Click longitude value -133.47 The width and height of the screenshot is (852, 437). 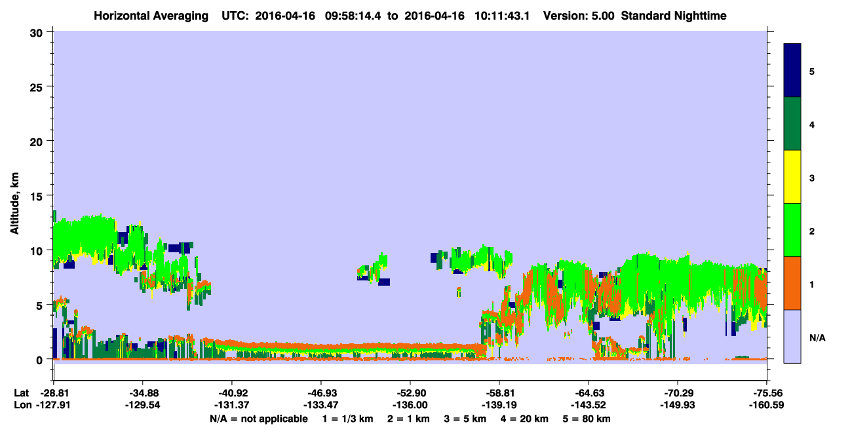321,406
